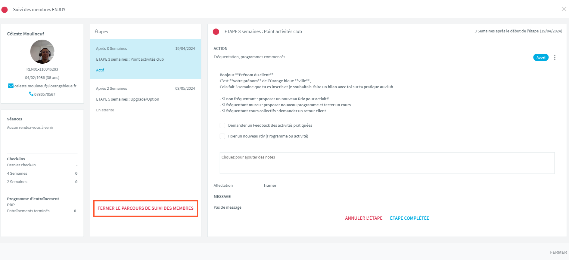Click the notes field to add notes
This screenshot has width=569, height=260.
tap(387, 163)
